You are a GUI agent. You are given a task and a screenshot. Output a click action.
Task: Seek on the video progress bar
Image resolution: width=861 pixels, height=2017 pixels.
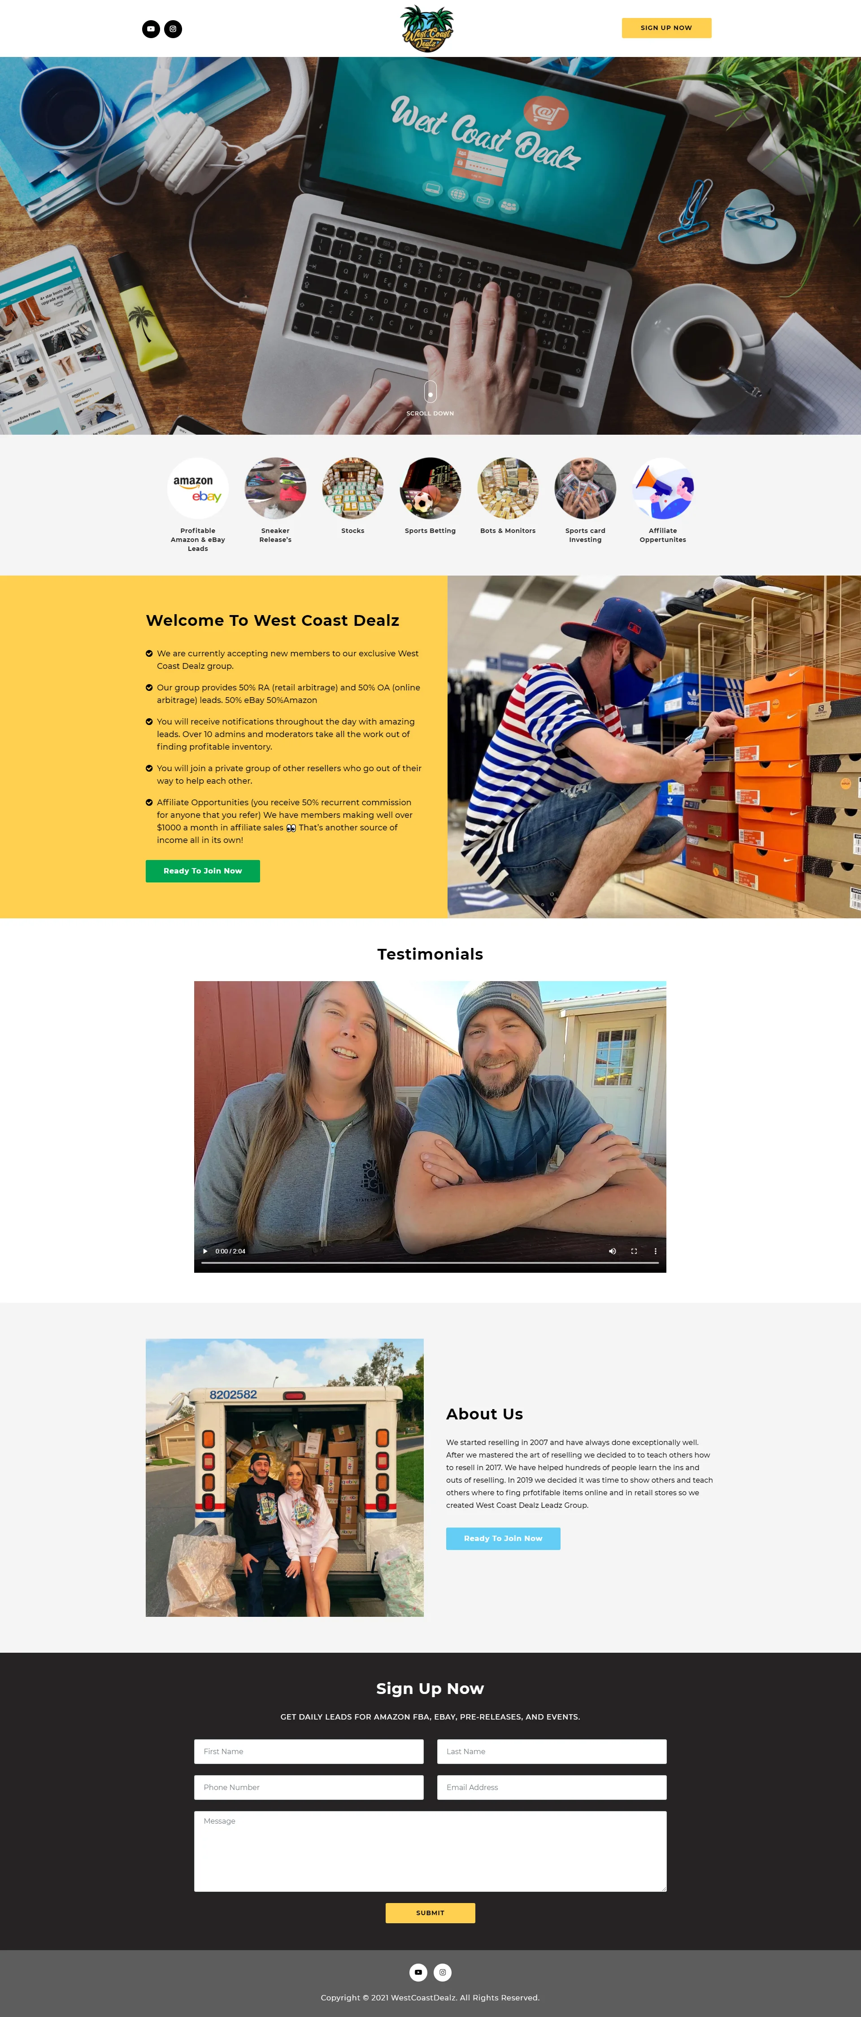click(x=430, y=1262)
